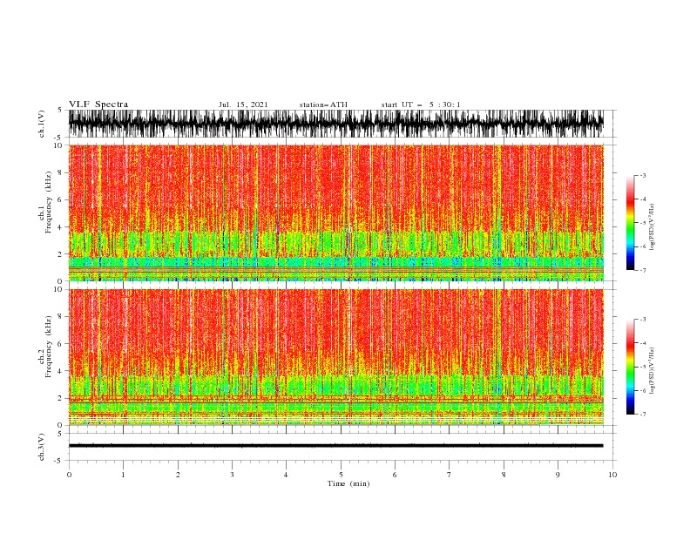
Task: Click time axis tick label "7"
Action: [x=450, y=475]
